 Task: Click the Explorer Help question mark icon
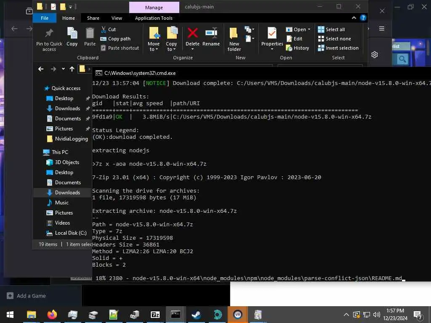363,18
